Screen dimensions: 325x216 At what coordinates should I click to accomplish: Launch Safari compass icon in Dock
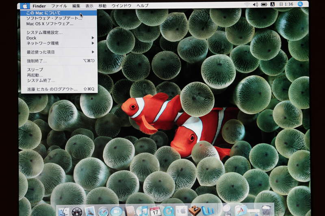(x=103, y=212)
